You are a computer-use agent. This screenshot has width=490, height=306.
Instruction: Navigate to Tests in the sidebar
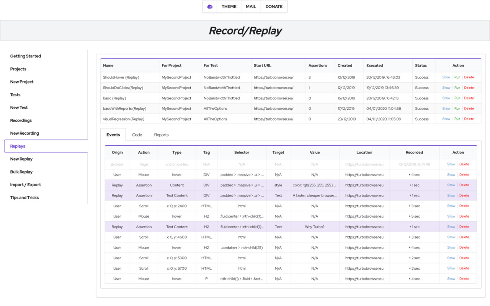click(15, 95)
